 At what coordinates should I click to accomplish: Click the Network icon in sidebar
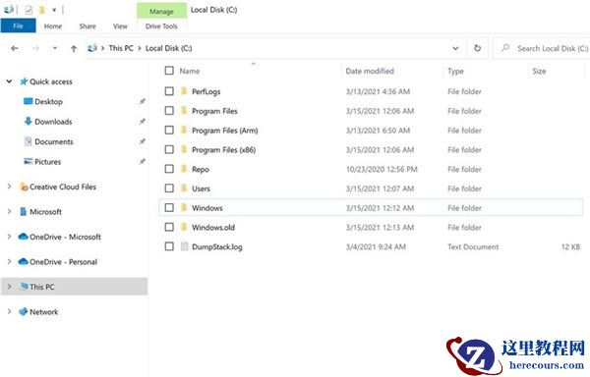[x=24, y=311]
